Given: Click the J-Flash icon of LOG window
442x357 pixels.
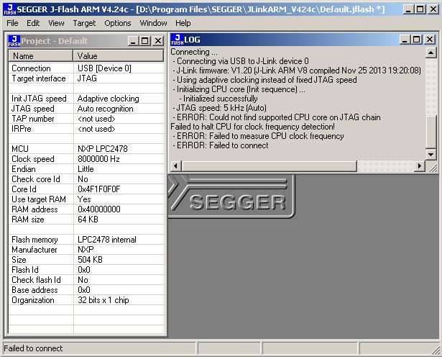Looking at the screenshot, I should coord(178,40).
